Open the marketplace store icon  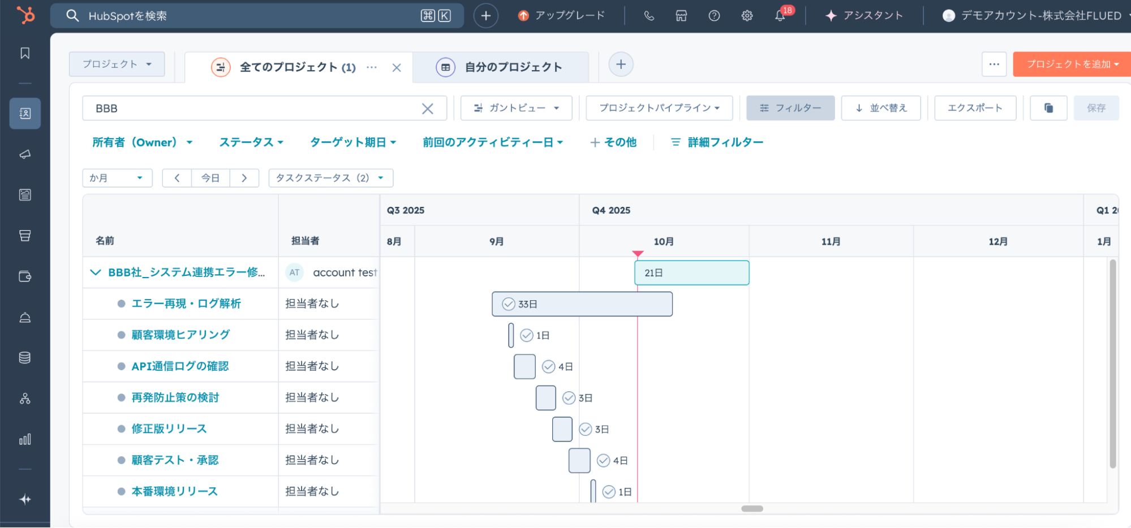point(681,16)
